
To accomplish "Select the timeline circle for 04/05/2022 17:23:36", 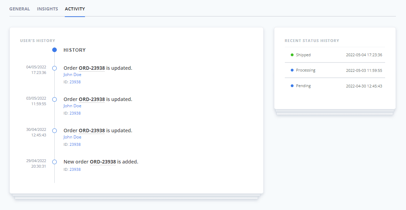I will point(54,68).
